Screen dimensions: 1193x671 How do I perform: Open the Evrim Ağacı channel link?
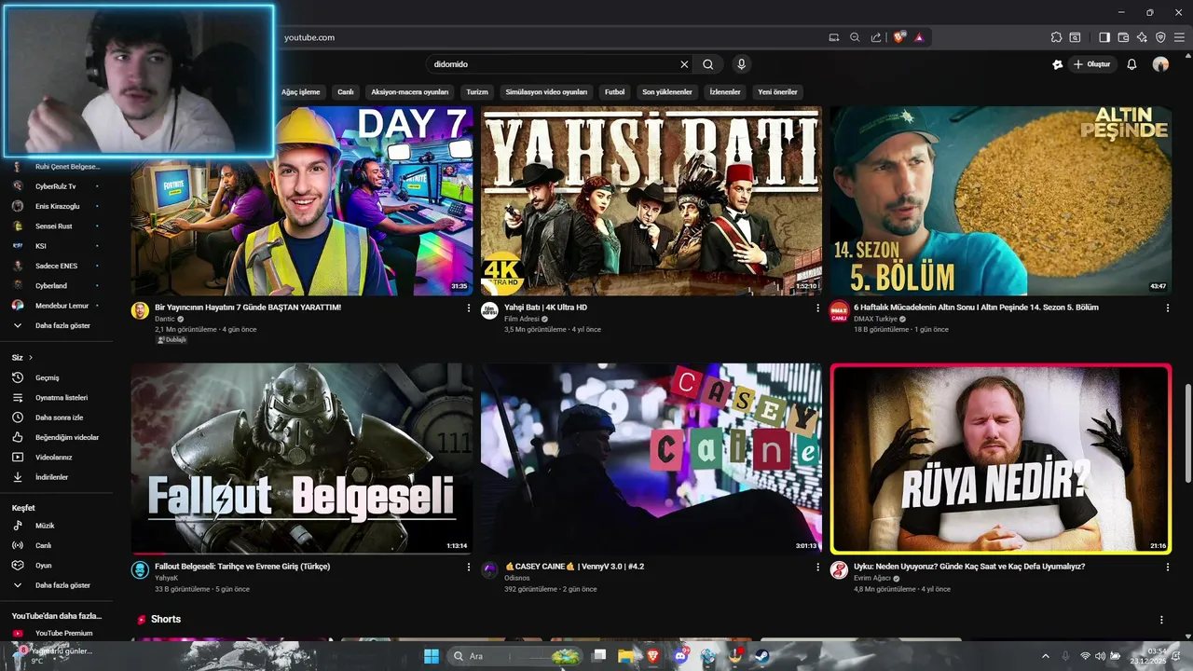(873, 578)
